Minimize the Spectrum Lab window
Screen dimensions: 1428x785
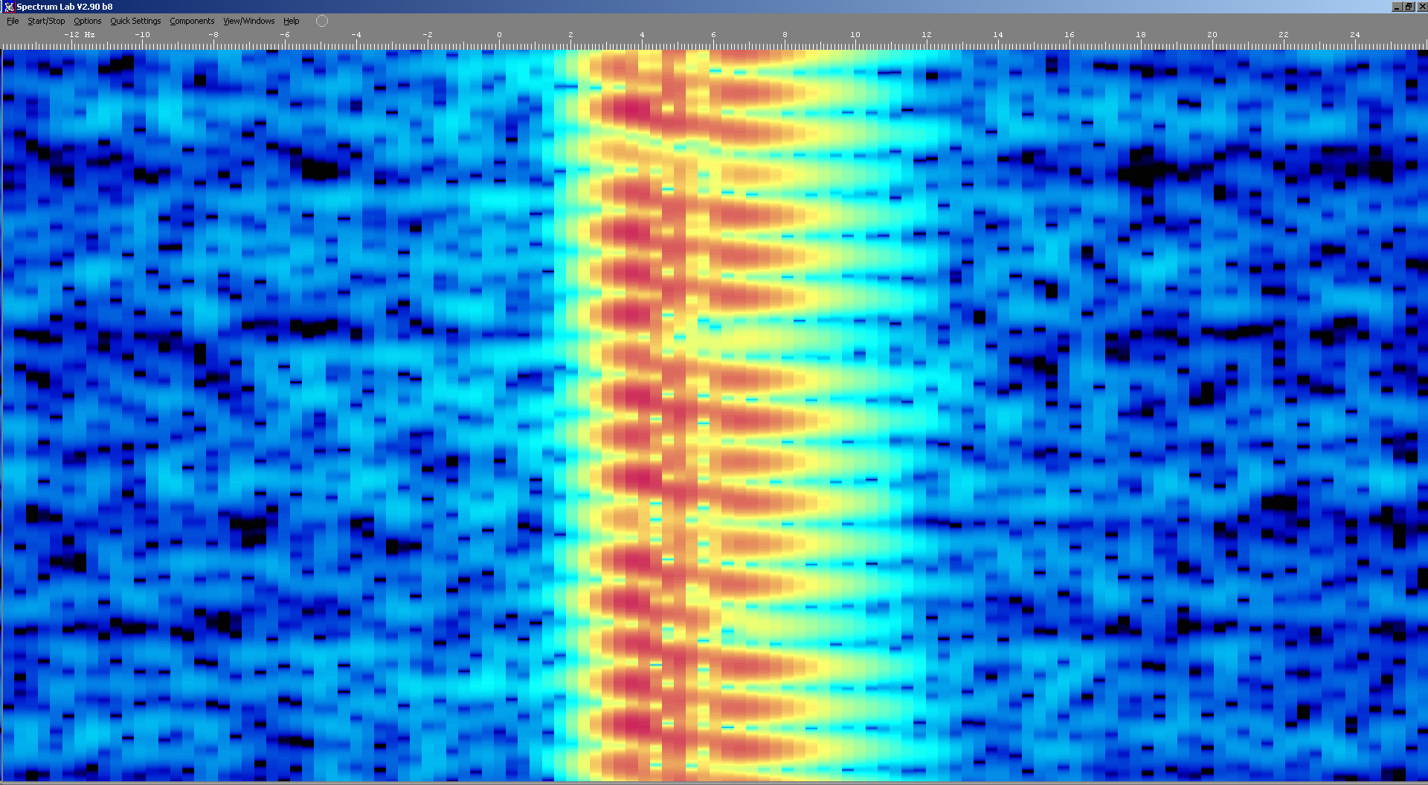(x=1397, y=7)
